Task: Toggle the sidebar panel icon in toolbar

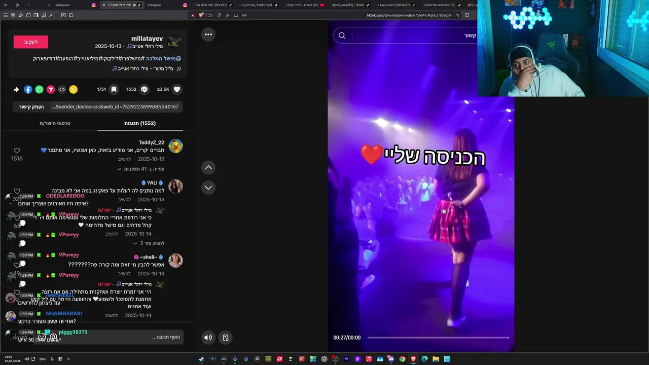Action: (36, 15)
